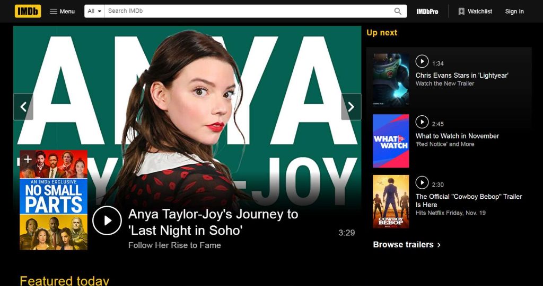Click 'Watch the New Trailer' subtitle
This screenshot has width=543, height=286.
445,84
